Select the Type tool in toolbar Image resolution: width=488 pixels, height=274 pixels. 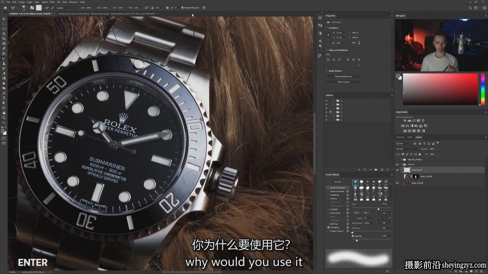(4, 98)
